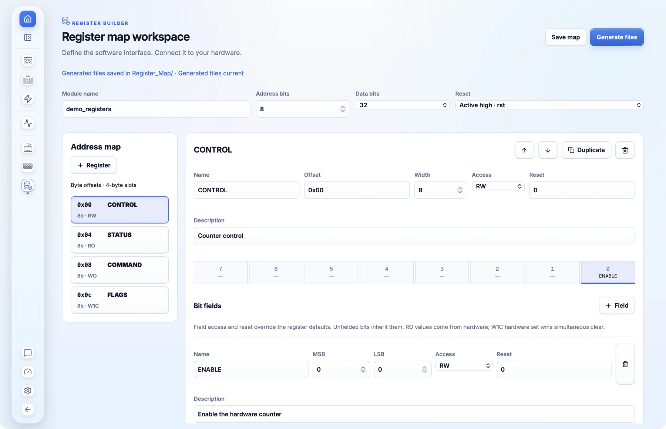This screenshot has width=666, height=429.
Task: Open the CONTROL register Access dropdown
Action: 498,186
